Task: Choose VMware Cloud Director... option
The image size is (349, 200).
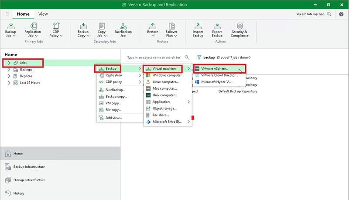Action: pos(219,75)
